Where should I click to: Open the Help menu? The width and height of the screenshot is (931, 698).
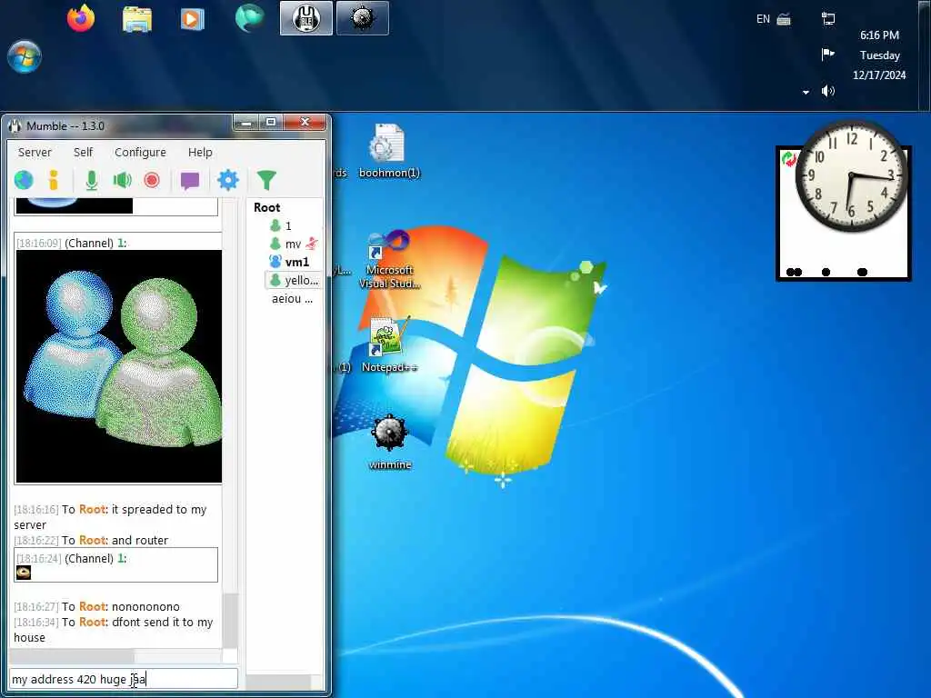200,152
